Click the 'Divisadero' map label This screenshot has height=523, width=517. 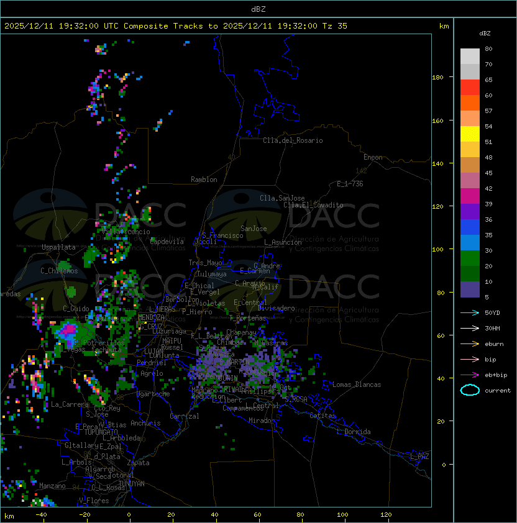pyautogui.click(x=276, y=308)
